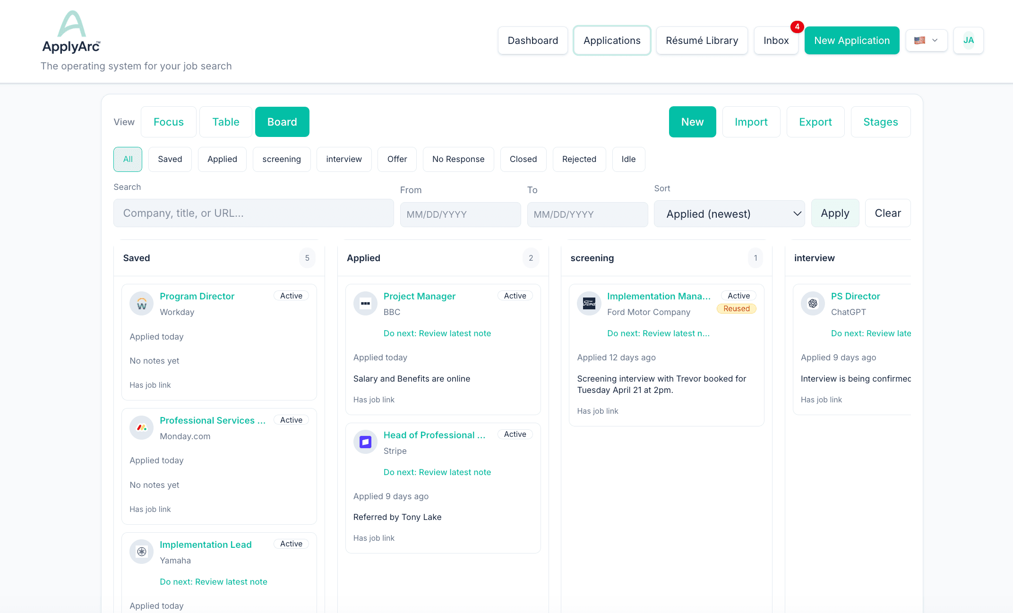Enable the No Response filter
1013x613 pixels.
point(458,159)
